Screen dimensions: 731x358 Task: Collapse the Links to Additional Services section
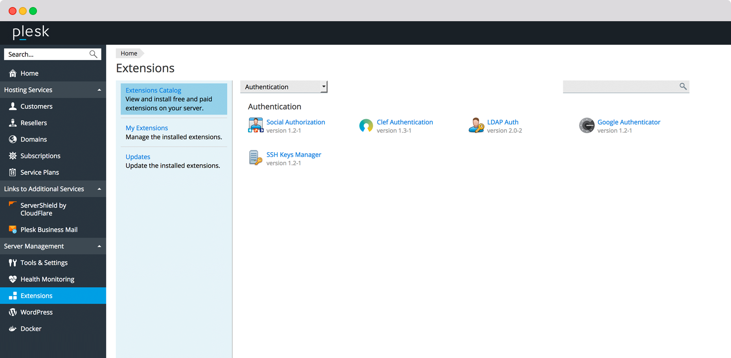coord(99,189)
